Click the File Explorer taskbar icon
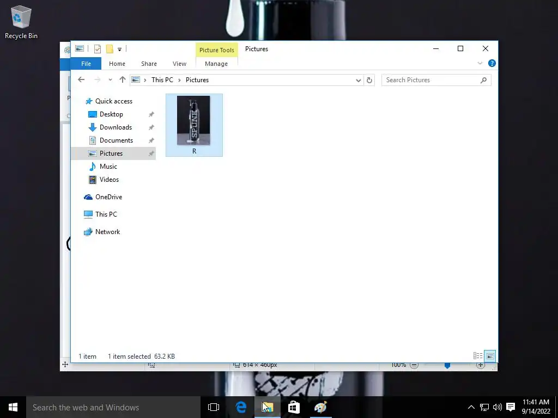This screenshot has height=418, width=558. pos(268,407)
